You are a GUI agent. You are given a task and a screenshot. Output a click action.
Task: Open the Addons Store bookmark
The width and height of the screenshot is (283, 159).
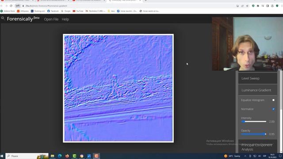click(x=8, y=11)
